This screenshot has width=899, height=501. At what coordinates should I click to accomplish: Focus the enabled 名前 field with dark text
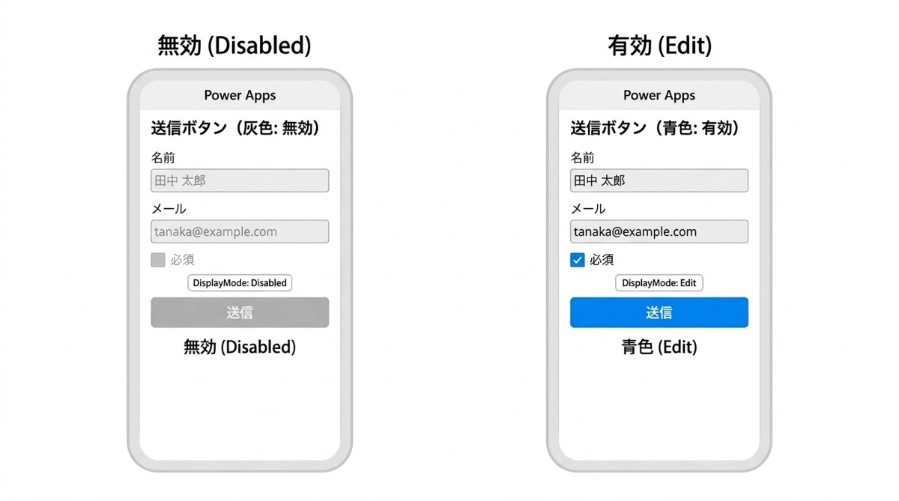(659, 180)
